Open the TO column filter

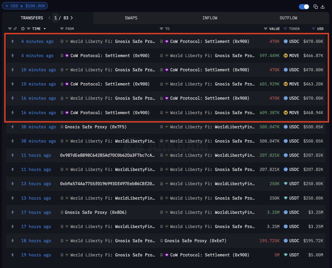[x=161, y=29]
